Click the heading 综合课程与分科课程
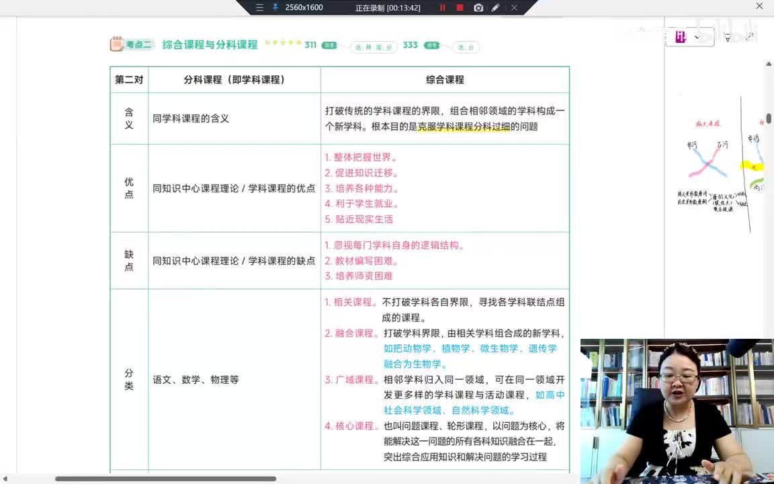 (210, 44)
